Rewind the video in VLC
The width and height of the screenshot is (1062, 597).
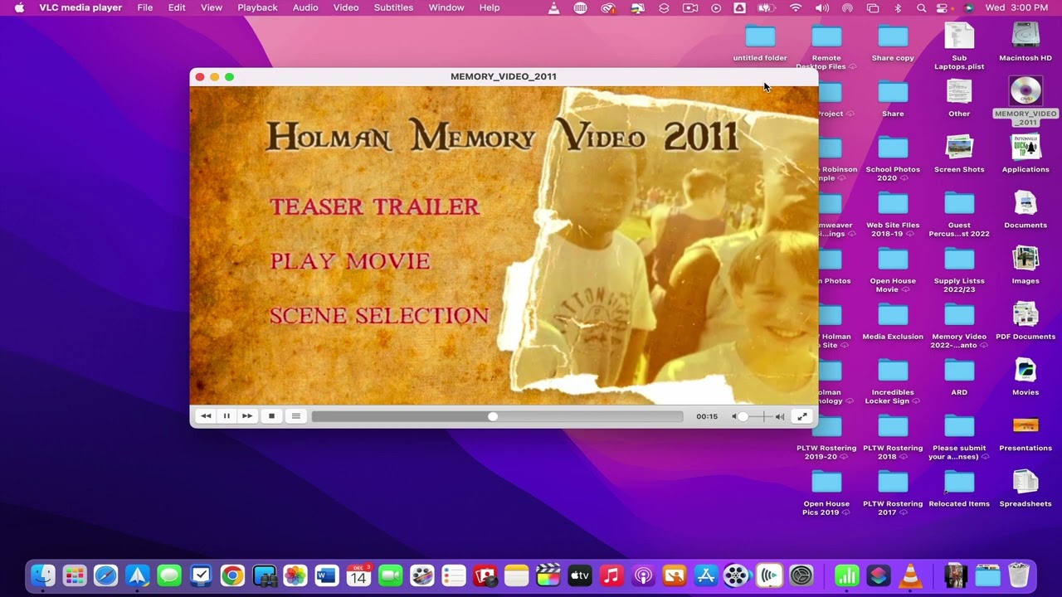(206, 416)
